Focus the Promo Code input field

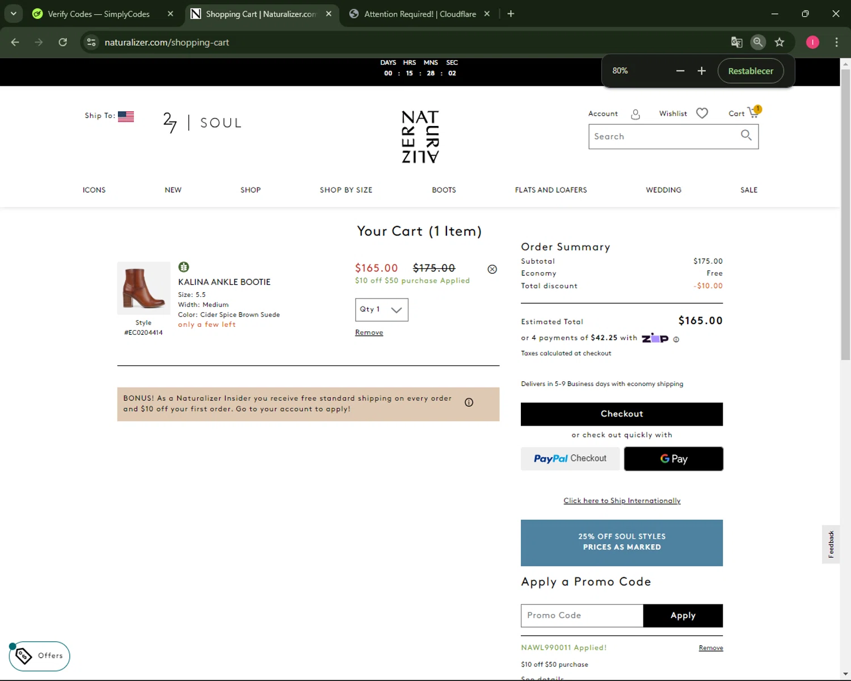[582, 616]
